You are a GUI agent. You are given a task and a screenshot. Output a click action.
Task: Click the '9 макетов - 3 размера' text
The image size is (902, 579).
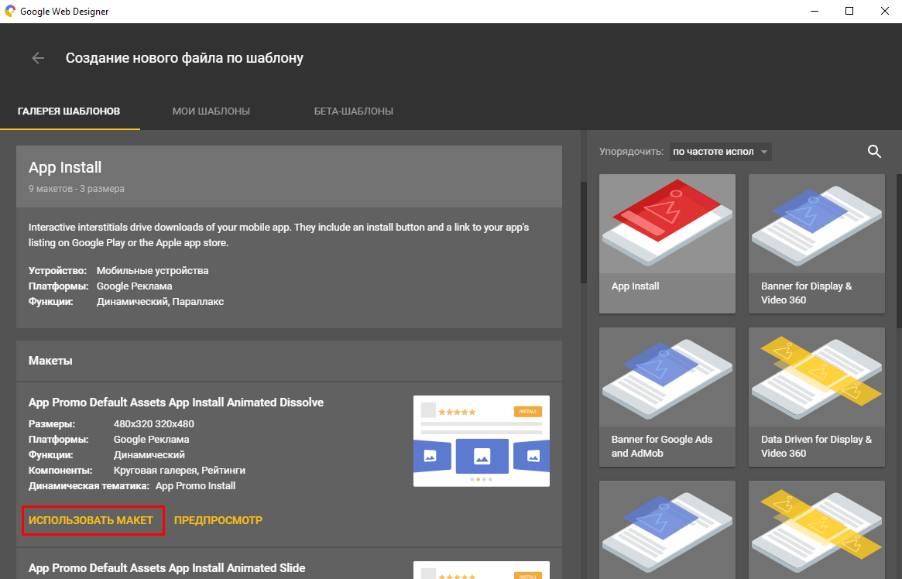coord(77,189)
